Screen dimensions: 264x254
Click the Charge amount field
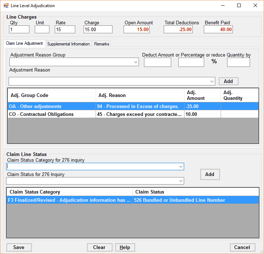click(98, 29)
